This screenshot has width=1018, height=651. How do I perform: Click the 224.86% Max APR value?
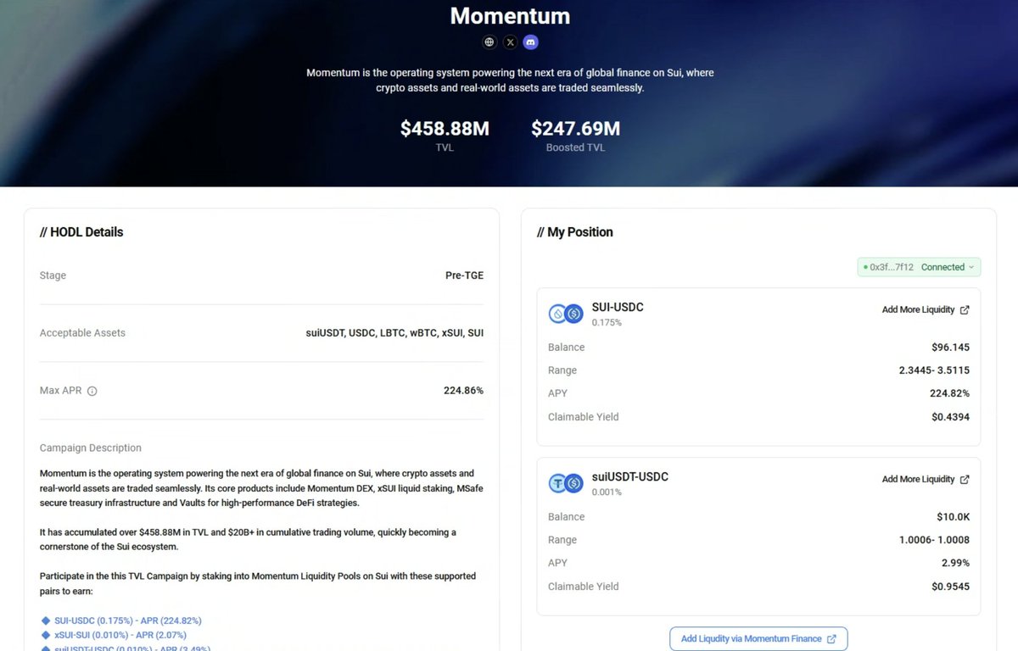point(463,391)
